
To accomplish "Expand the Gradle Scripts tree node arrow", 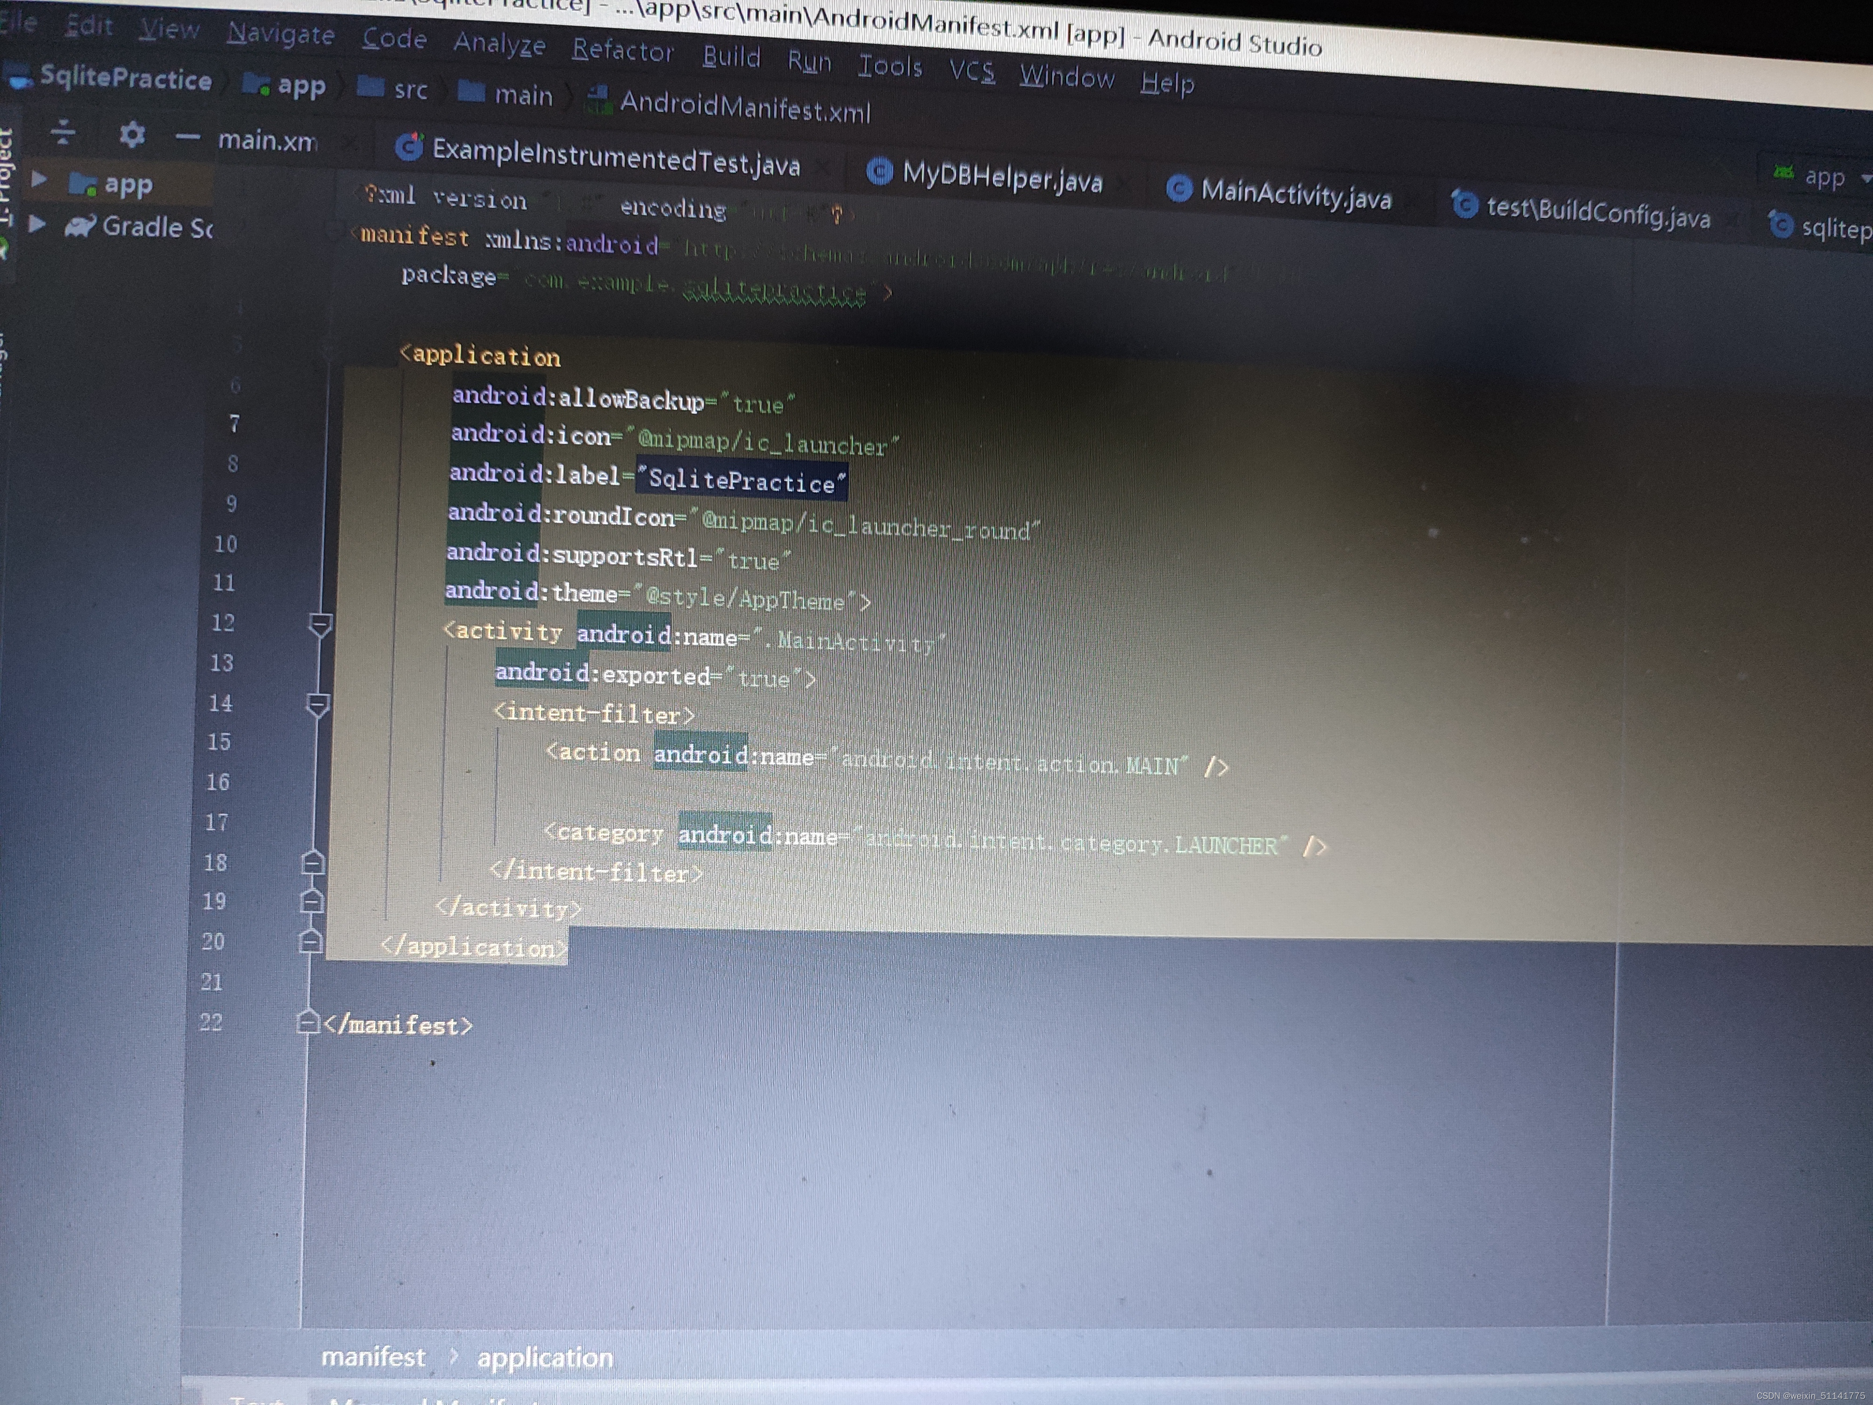I will (x=37, y=224).
